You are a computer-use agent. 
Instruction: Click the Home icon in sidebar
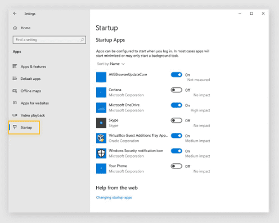pos(15,28)
